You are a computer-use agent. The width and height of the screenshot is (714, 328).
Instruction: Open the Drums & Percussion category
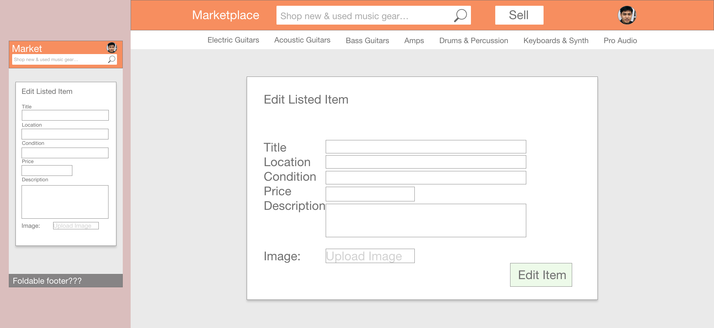473,41
